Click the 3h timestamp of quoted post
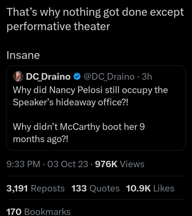 (147, 76)
